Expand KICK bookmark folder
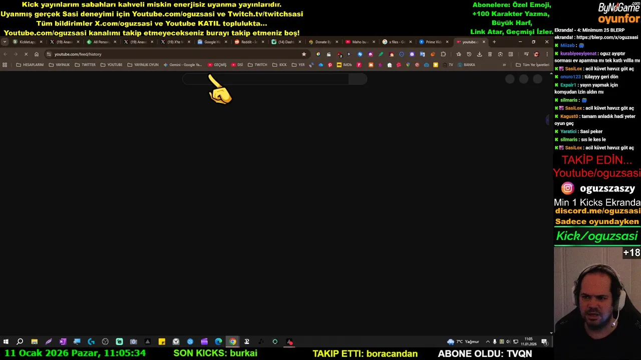The height and width of the screenshot is (360, 641). pyautogui.click(x=279, y=64)
